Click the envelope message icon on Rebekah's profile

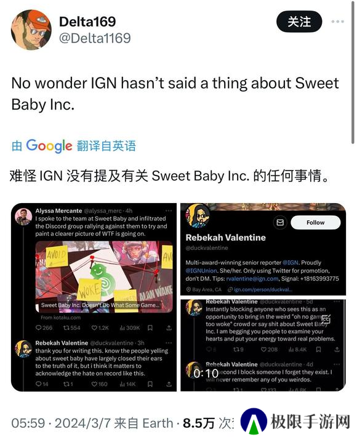[280, 222]
